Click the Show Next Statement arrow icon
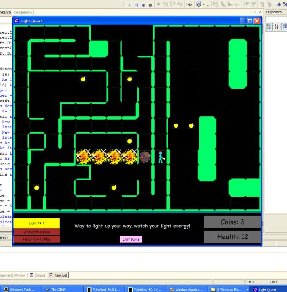The height and width of the screenshot is (292, 287). point(158,4)
